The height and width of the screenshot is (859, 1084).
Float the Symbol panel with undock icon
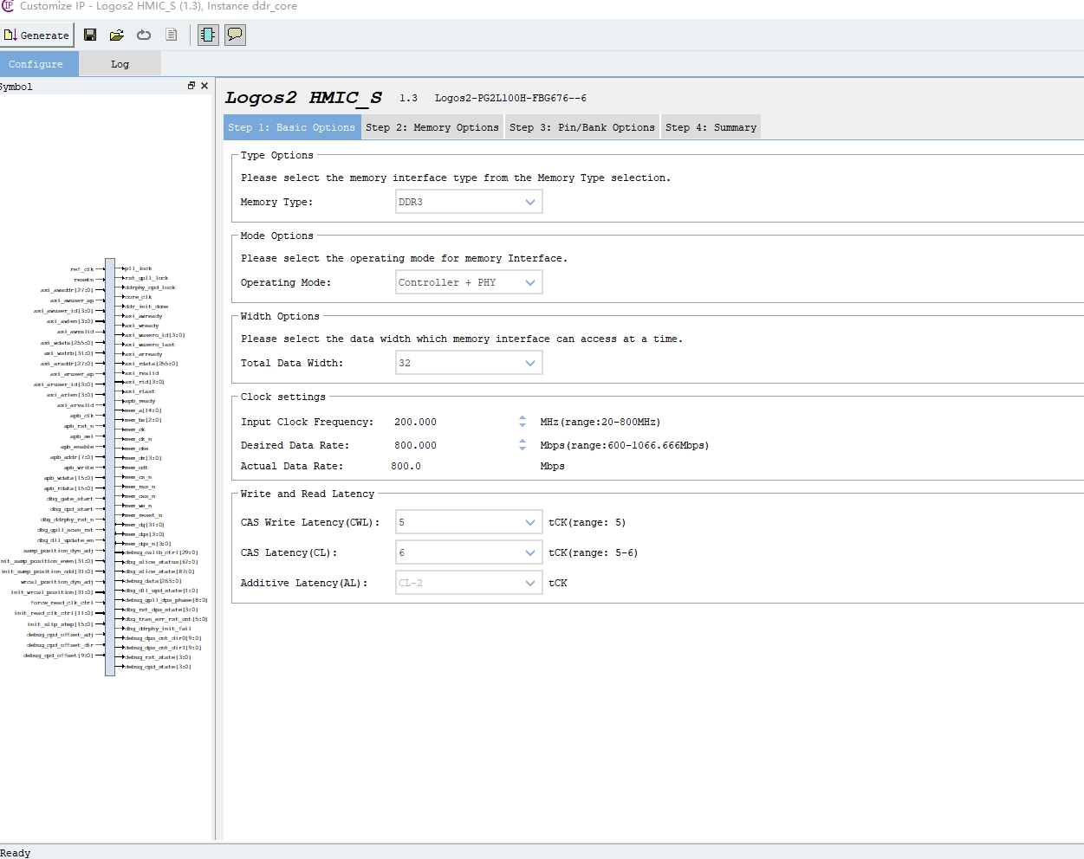191,86
